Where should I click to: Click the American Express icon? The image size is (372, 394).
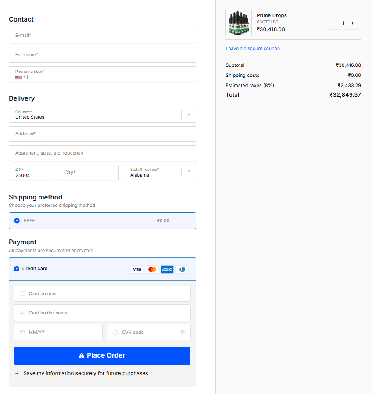point(167,269)
